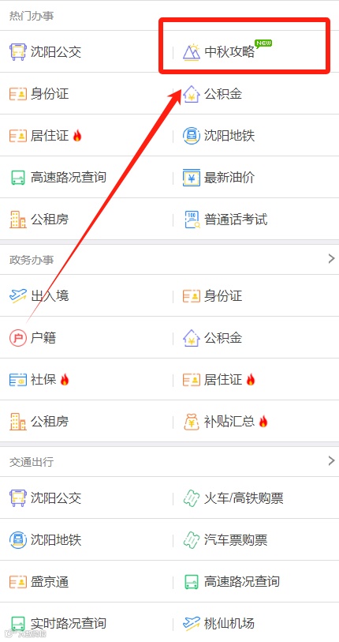Select 盛京通 card service

click(39, 582)
